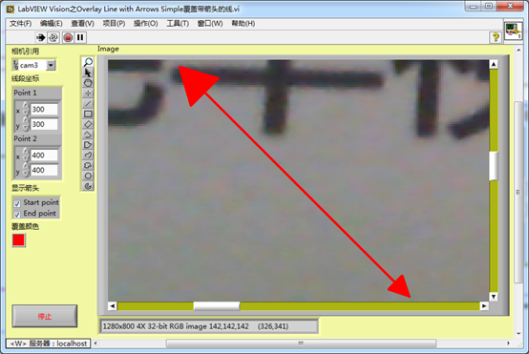Select the Pan hand tool
529x354 pixels.
pos(88,83)
